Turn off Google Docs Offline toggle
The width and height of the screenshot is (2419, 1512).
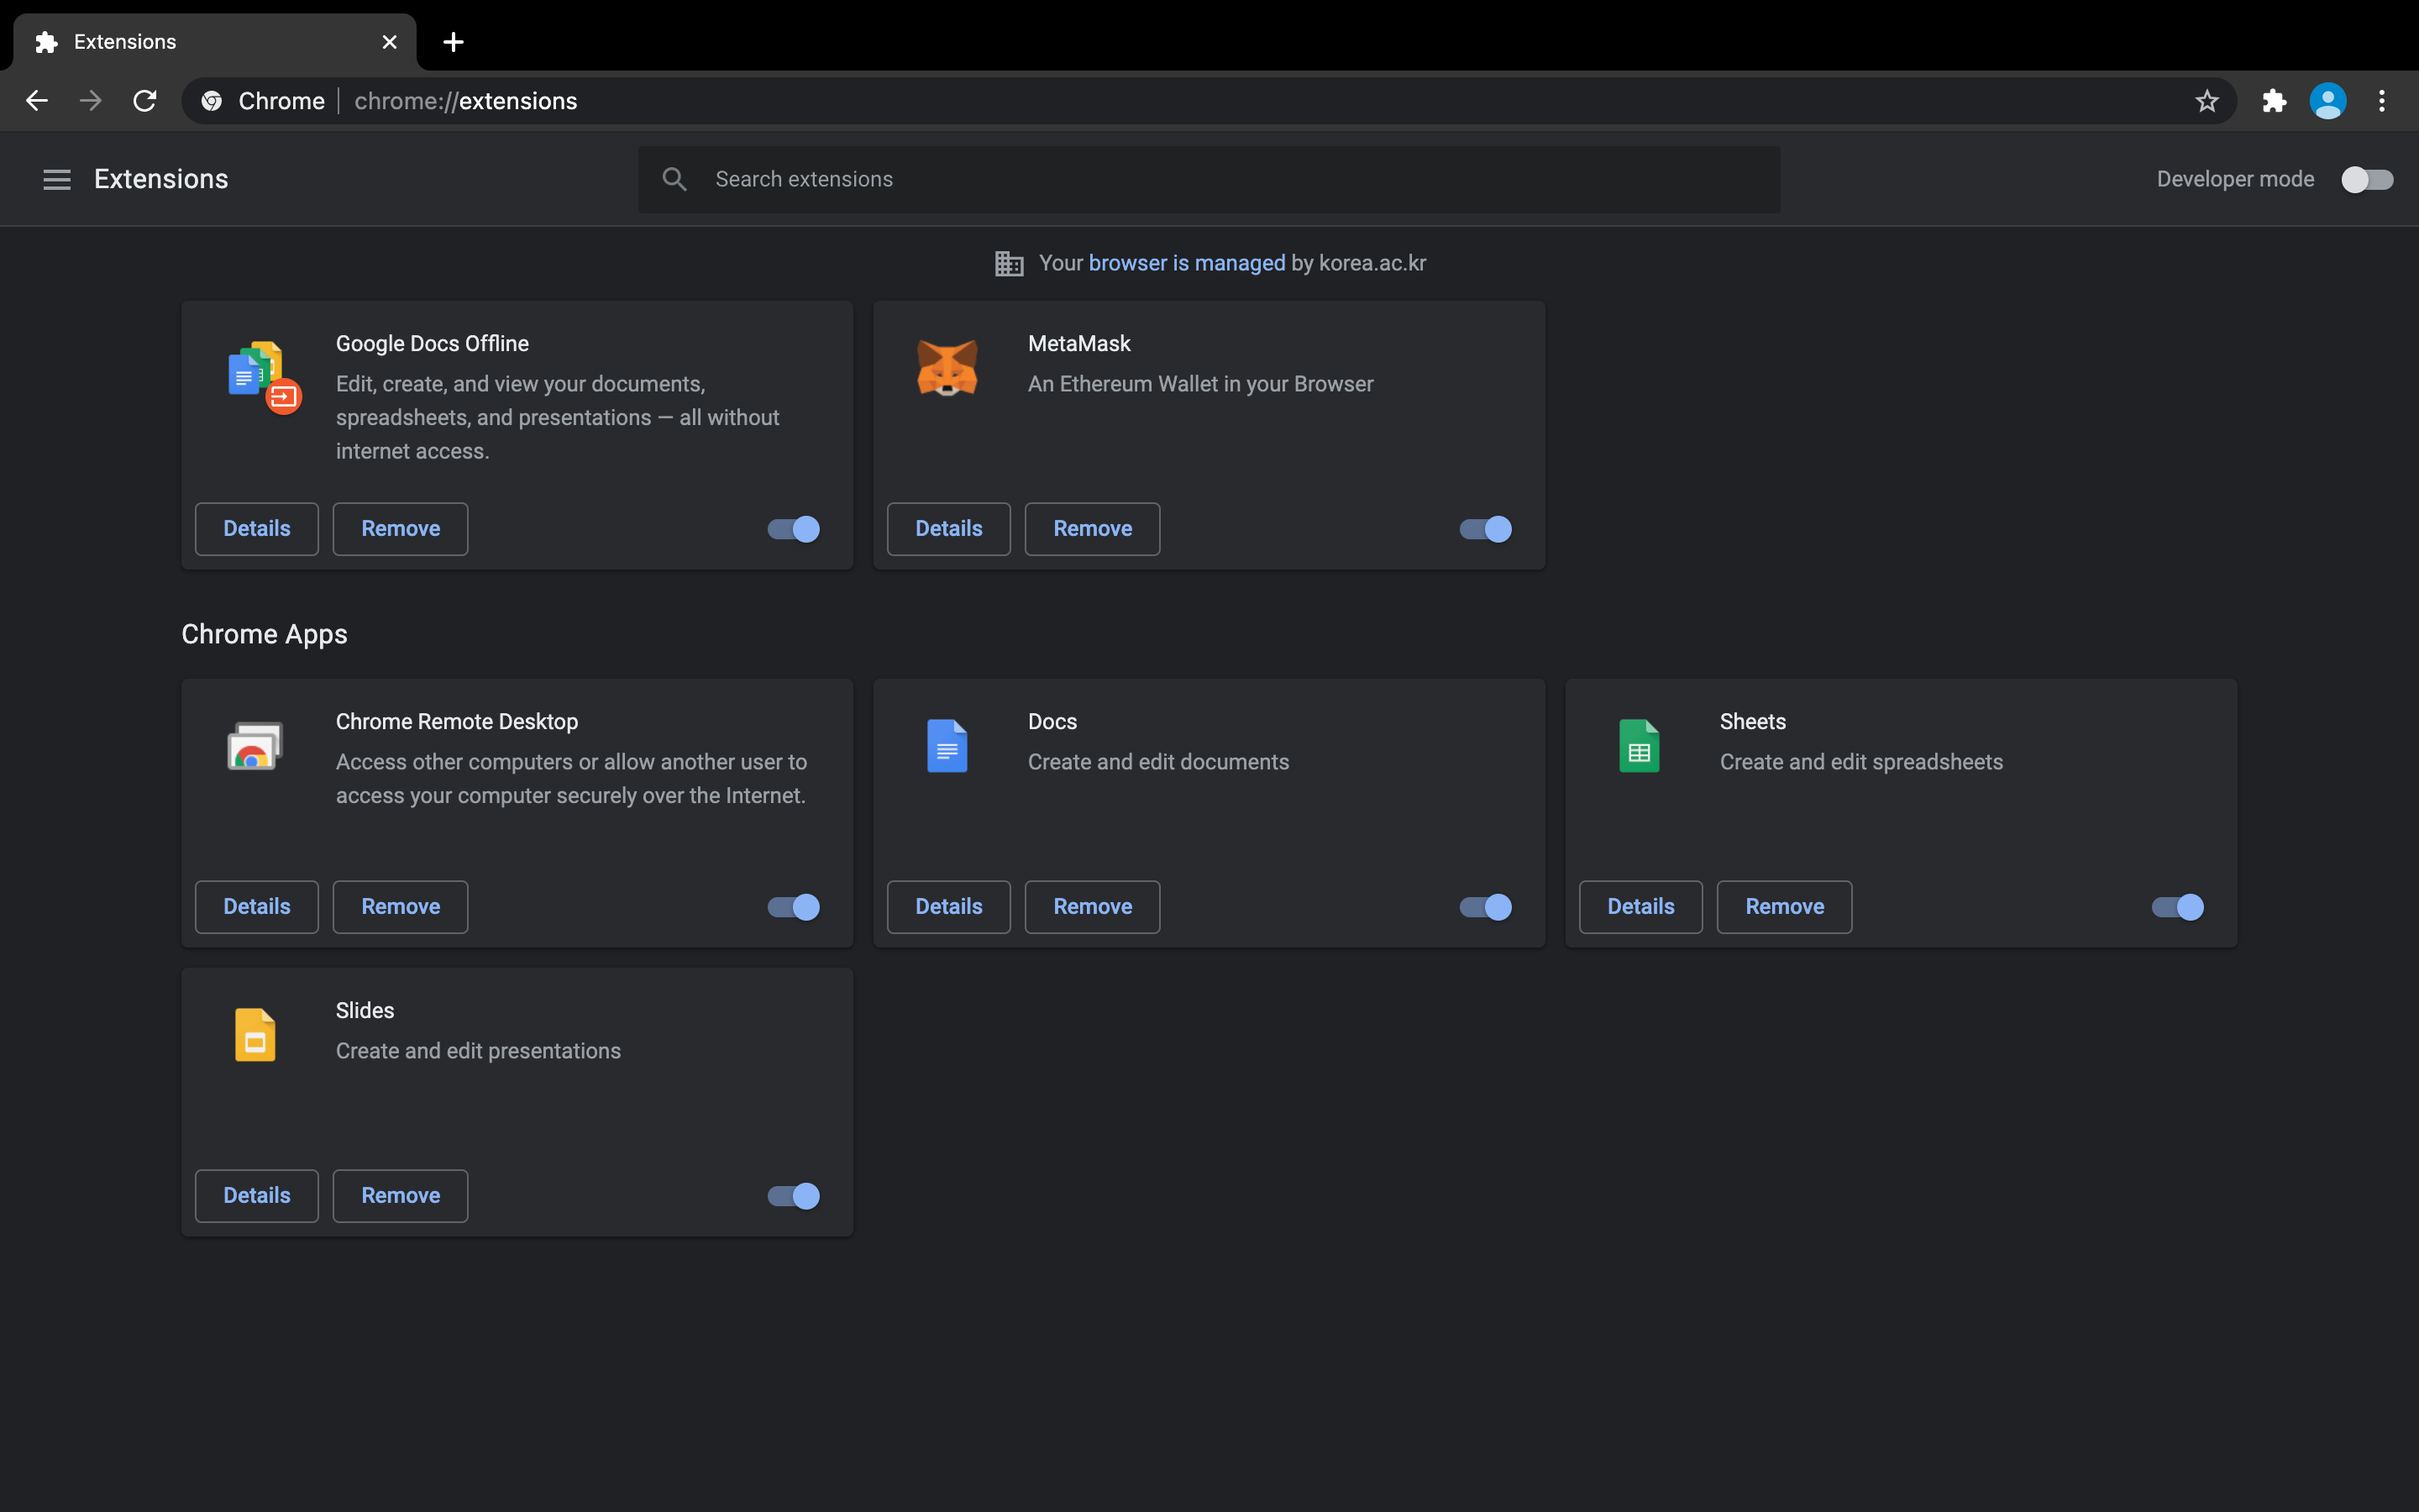(x=794, y=529)
